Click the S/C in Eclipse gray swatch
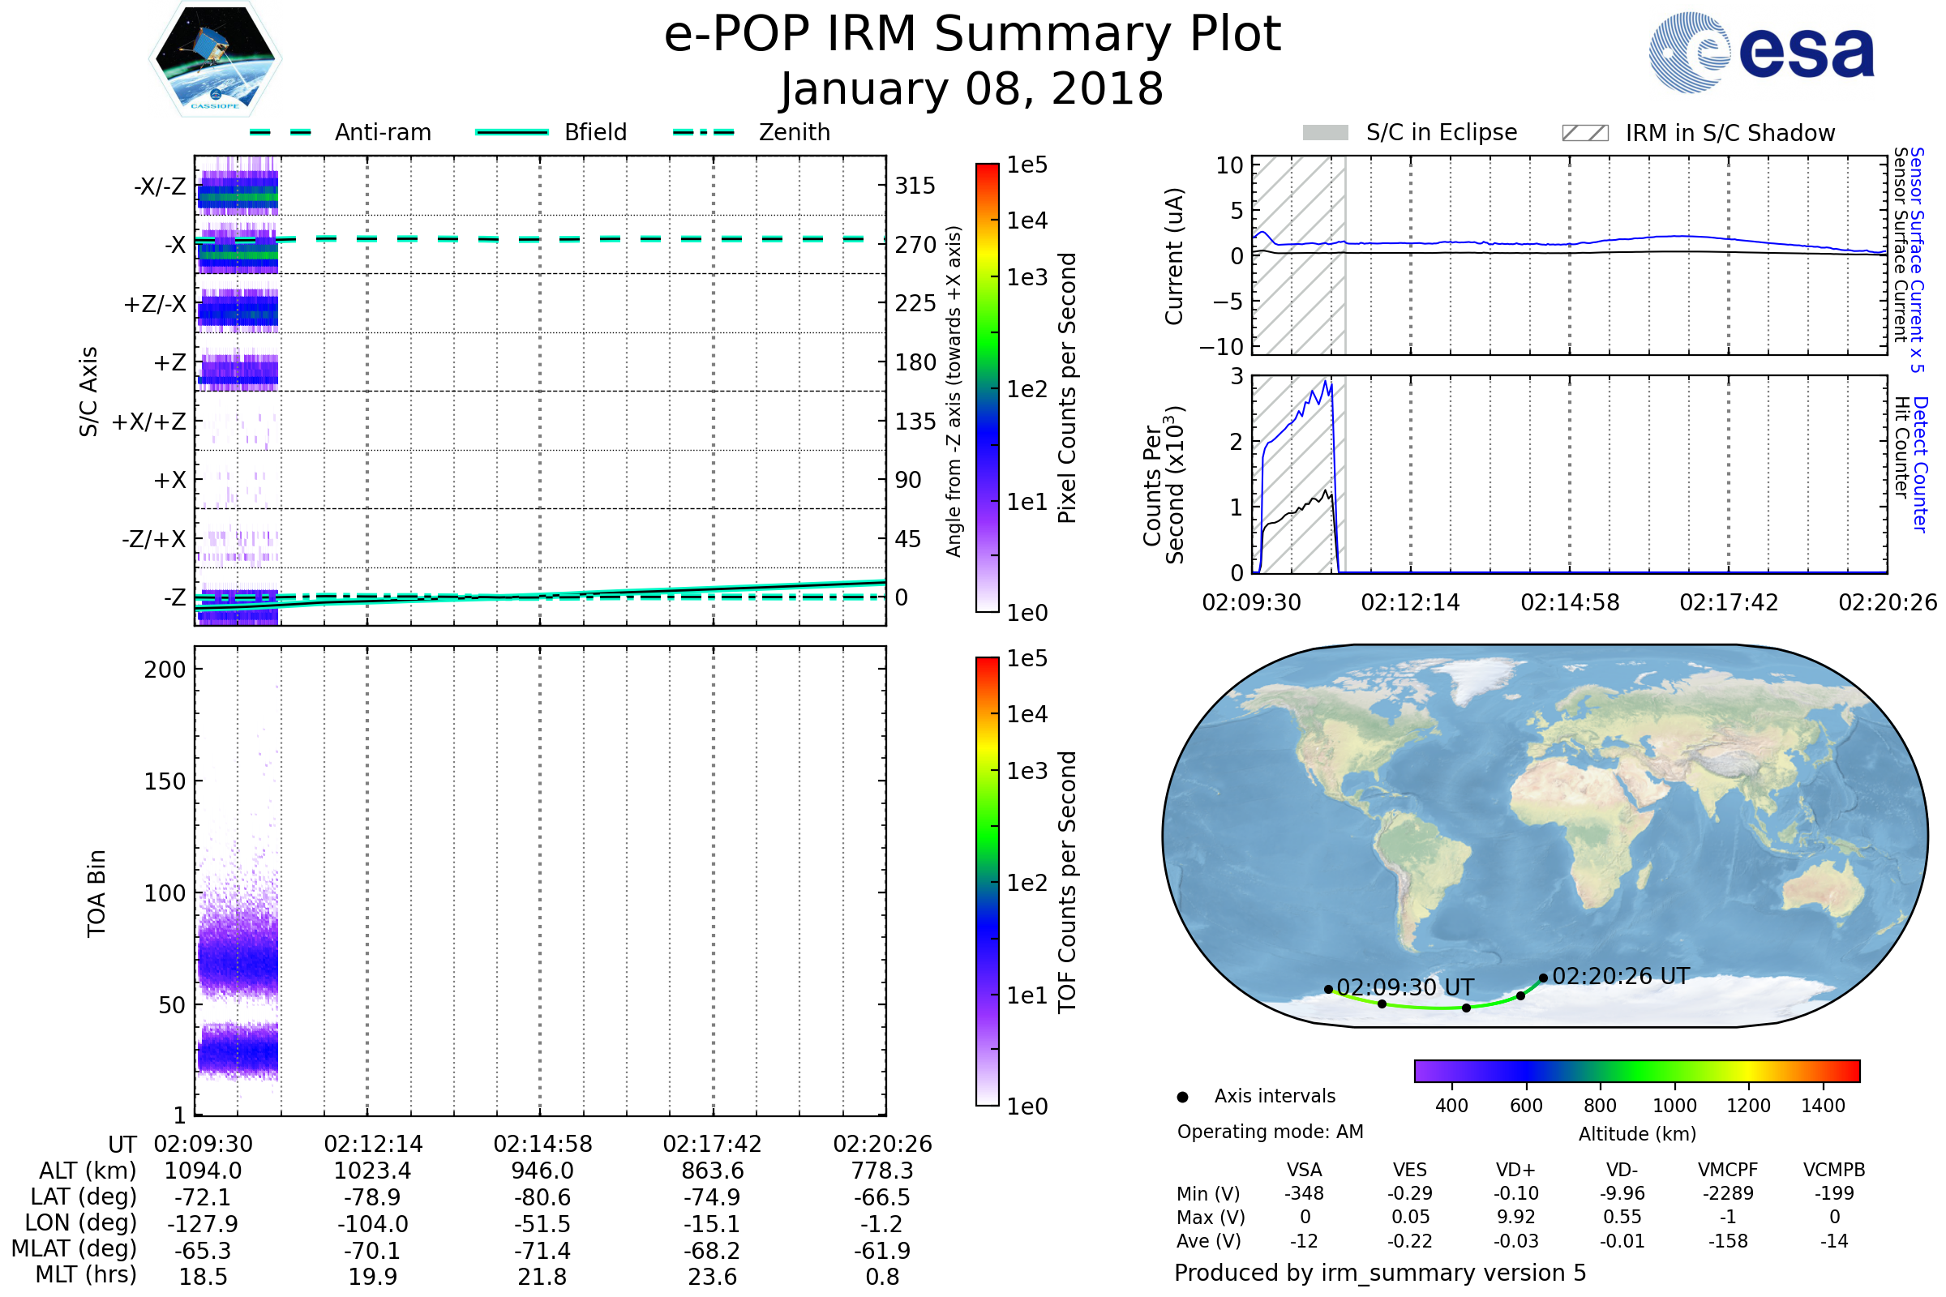Viewport: 1946px width, 1297px height. 1325,133
